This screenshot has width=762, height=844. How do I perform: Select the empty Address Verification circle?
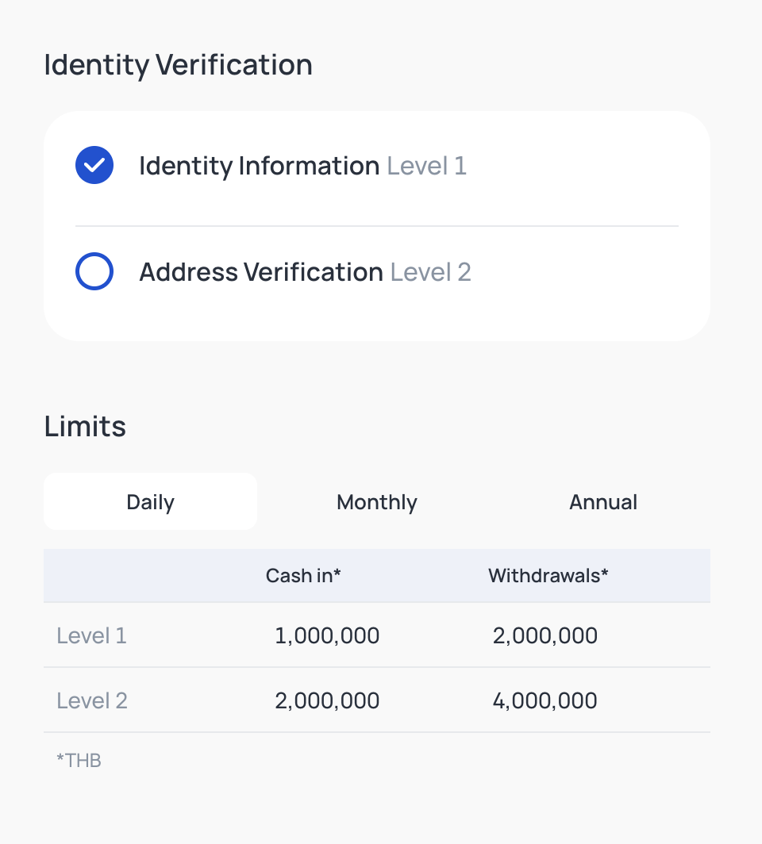click(94, 271)
